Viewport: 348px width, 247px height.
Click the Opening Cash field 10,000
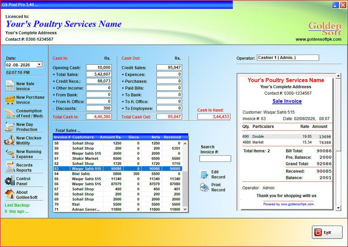99,68
